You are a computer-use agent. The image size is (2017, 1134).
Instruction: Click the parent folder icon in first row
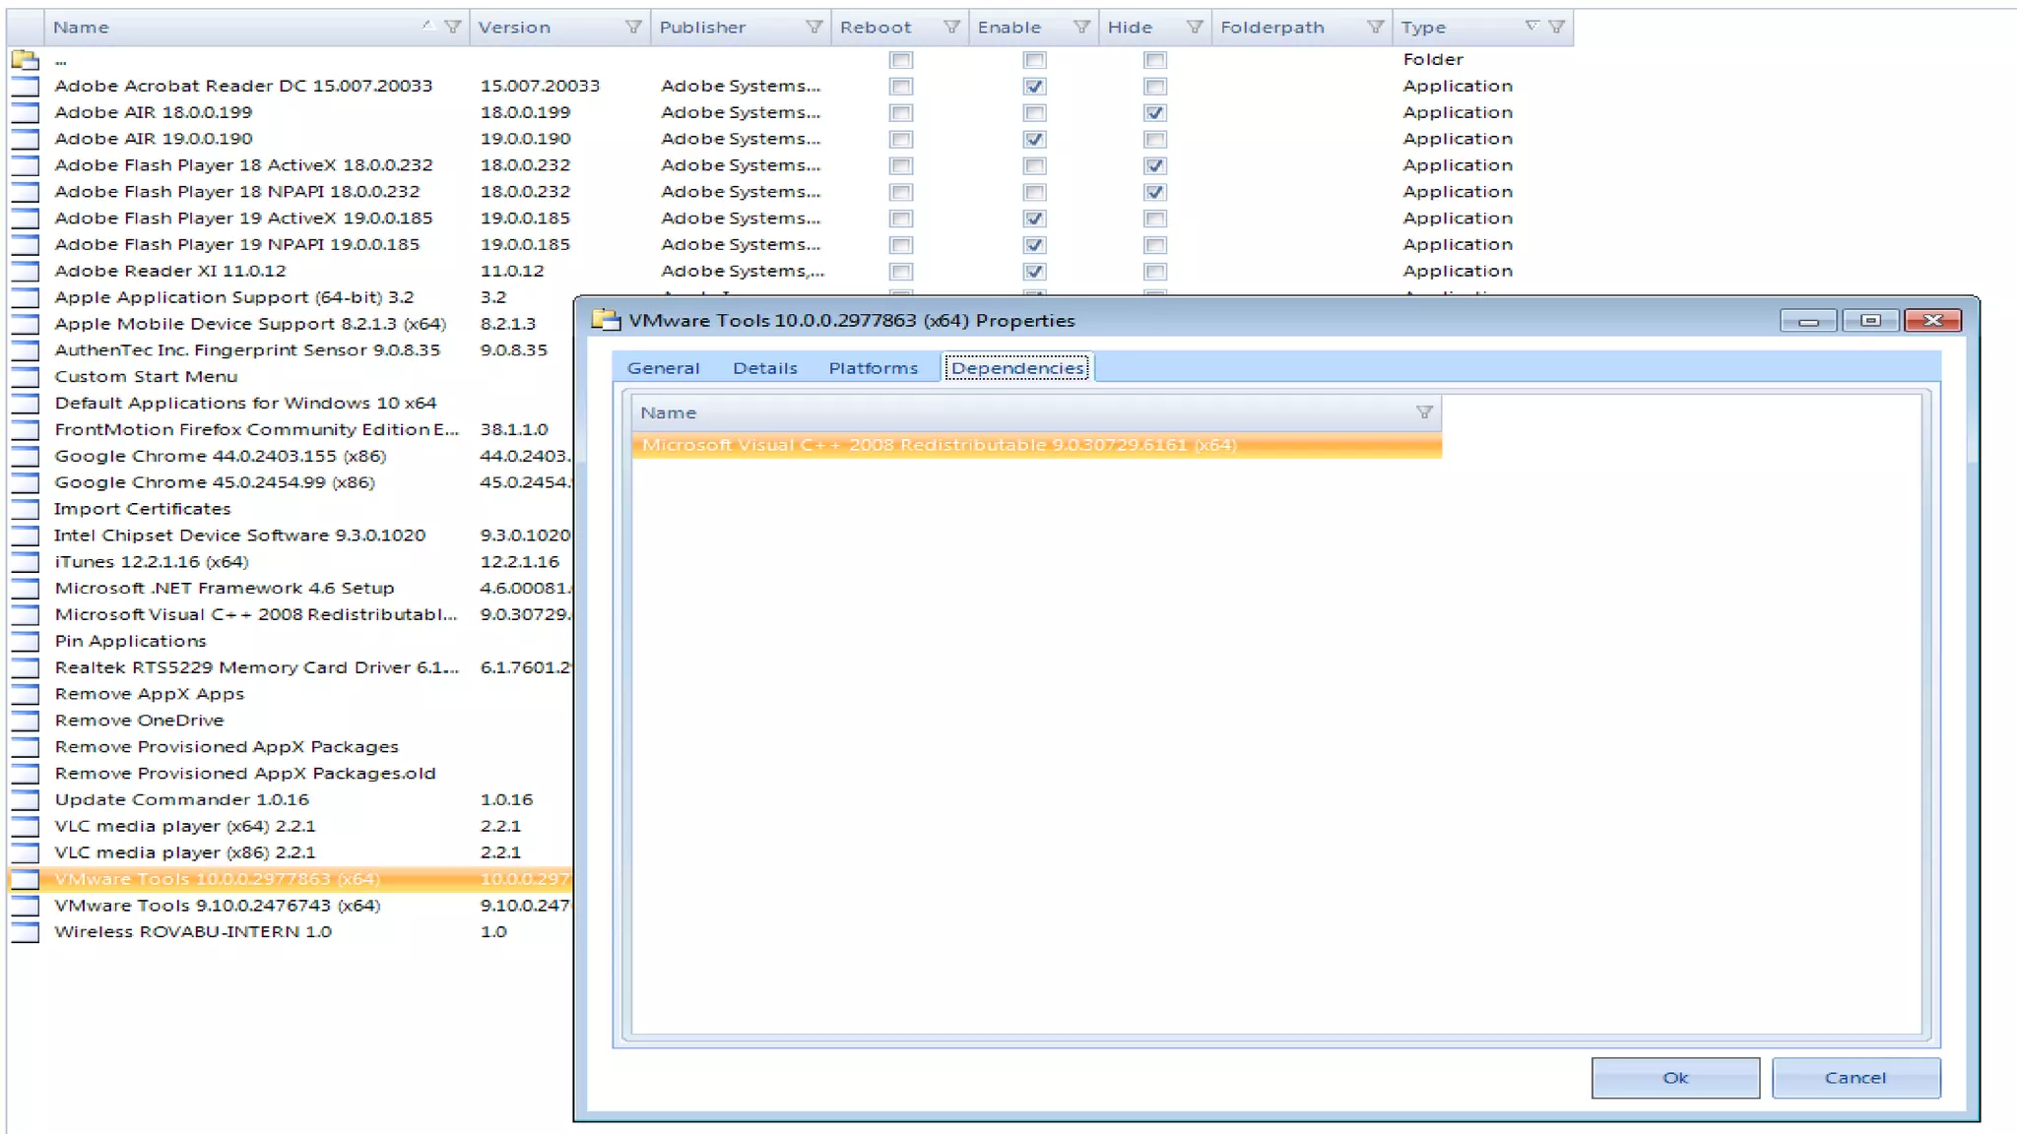coord(25,60)
